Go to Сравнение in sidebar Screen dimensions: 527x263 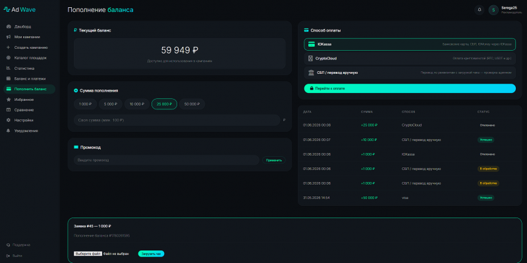tap(29, 110)
